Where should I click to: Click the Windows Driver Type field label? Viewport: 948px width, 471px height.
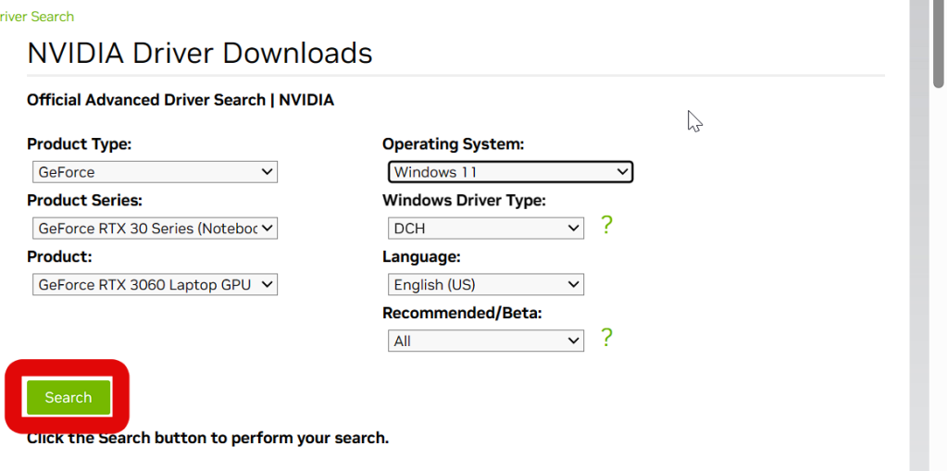tap(464, 201)
